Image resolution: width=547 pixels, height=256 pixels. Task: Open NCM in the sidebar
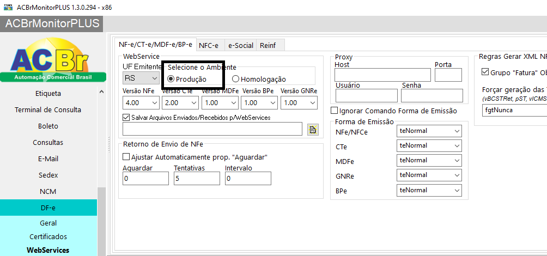click(x=48, y=192)
